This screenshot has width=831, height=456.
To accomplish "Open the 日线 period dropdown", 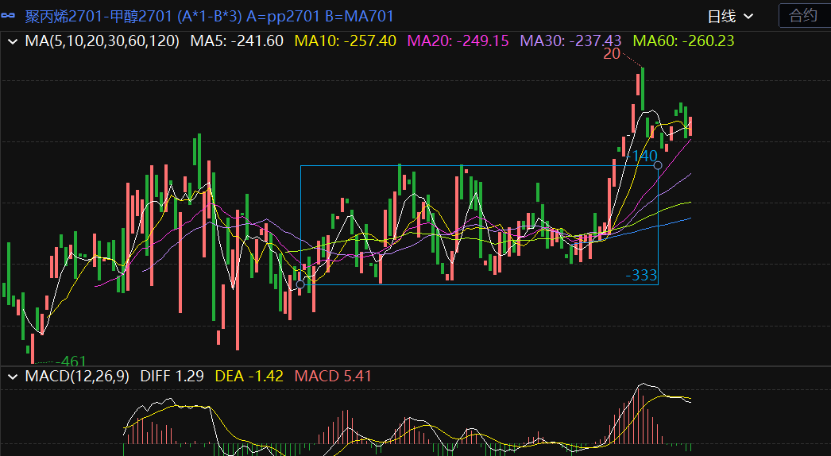I will point(731,17).
